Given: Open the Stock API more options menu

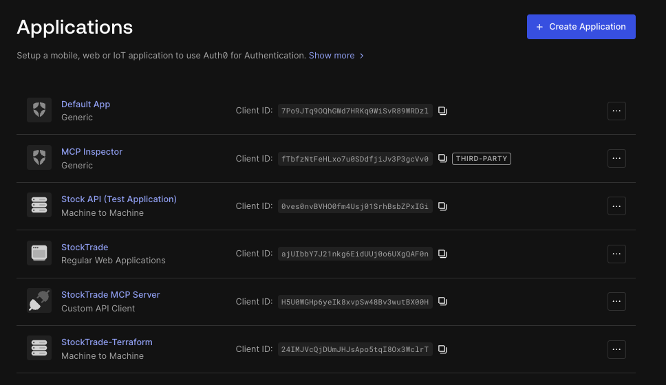Looking at the screenshot, I should [616, 206].
